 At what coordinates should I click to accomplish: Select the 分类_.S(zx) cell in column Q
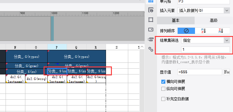(77, 71)
